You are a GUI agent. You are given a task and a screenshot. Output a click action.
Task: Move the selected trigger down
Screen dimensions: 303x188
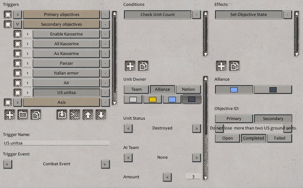(101, 115)
